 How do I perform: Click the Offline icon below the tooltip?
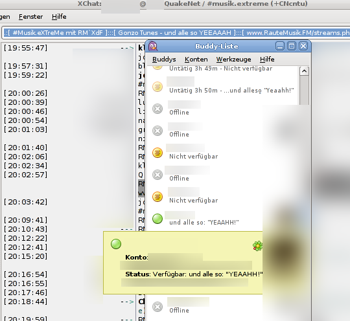pyautogui.click(x=157, y=307)
